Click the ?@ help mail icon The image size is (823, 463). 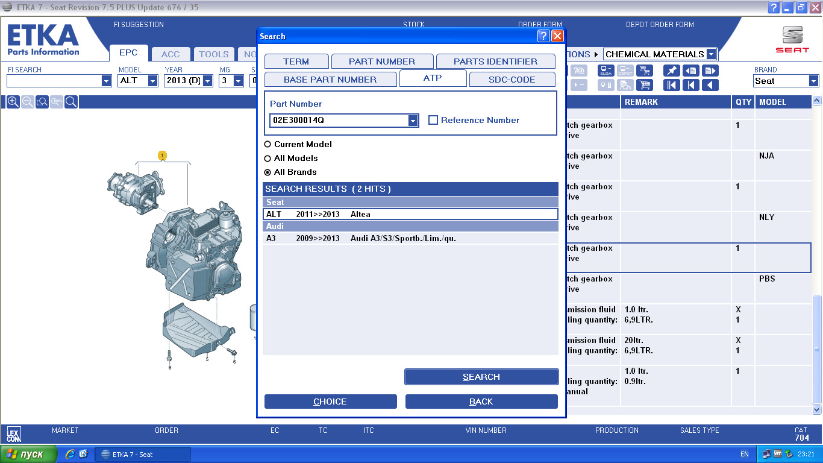pyautogui.click(x=578, y=71)
